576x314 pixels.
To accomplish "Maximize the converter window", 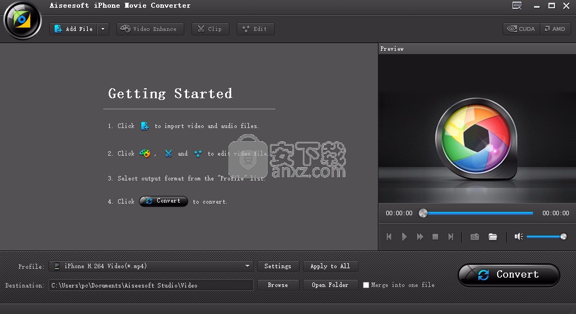I will point(551,6).
